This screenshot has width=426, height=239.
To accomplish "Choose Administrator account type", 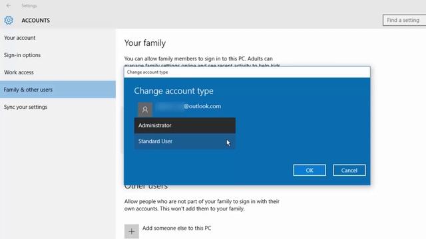I will coord(185,125).
